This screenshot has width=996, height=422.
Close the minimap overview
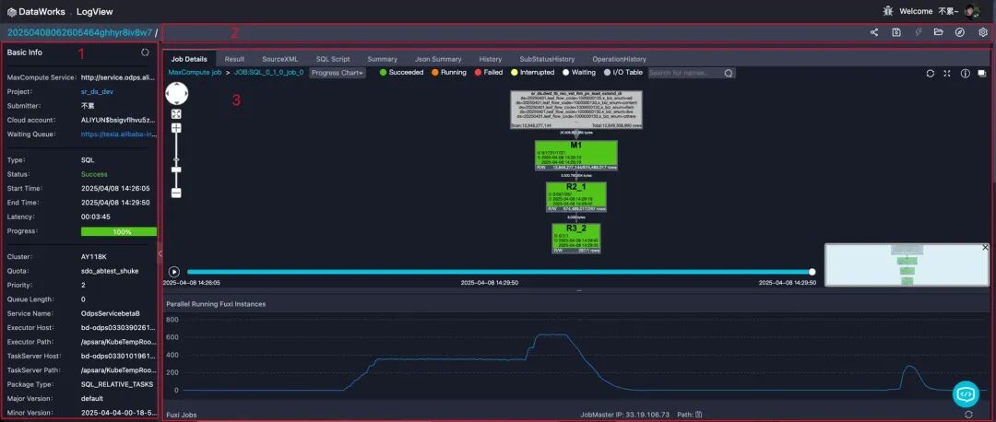[x=985, y=247]
